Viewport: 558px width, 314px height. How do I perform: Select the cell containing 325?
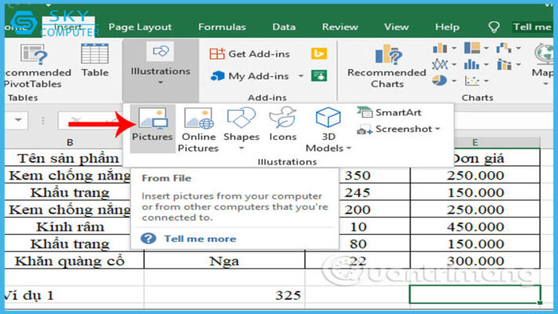coord(224,295)
